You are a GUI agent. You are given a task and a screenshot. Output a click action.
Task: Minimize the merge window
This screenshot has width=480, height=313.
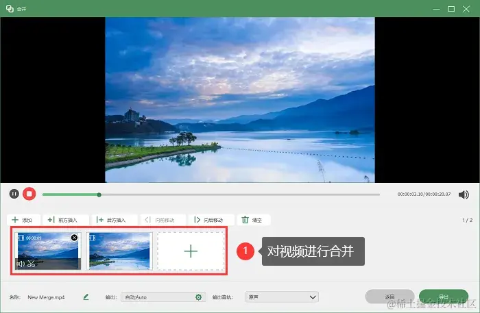point(437,9)
